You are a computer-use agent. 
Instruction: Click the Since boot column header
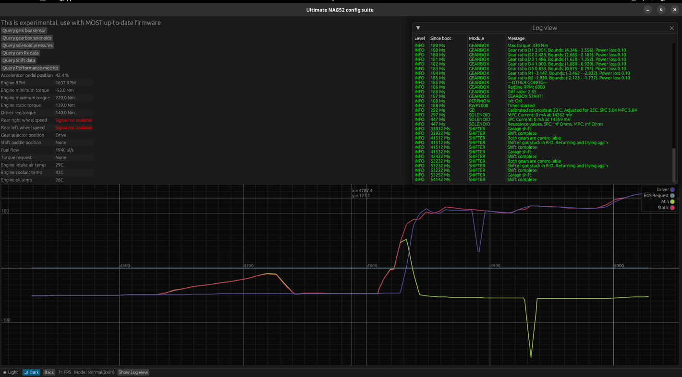(x=440, y=38)
